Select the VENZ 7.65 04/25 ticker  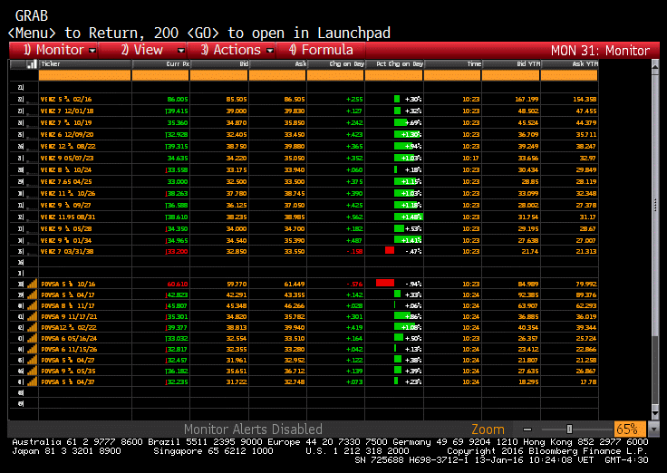tap(66, 181)
